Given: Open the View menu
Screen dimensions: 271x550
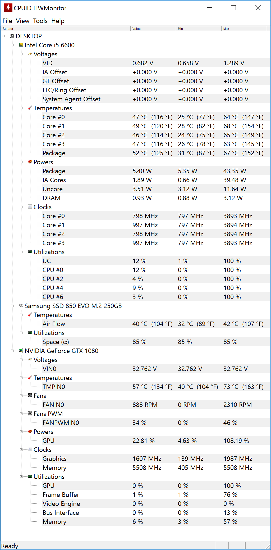Looking at the screenshot, I should 22,21.
